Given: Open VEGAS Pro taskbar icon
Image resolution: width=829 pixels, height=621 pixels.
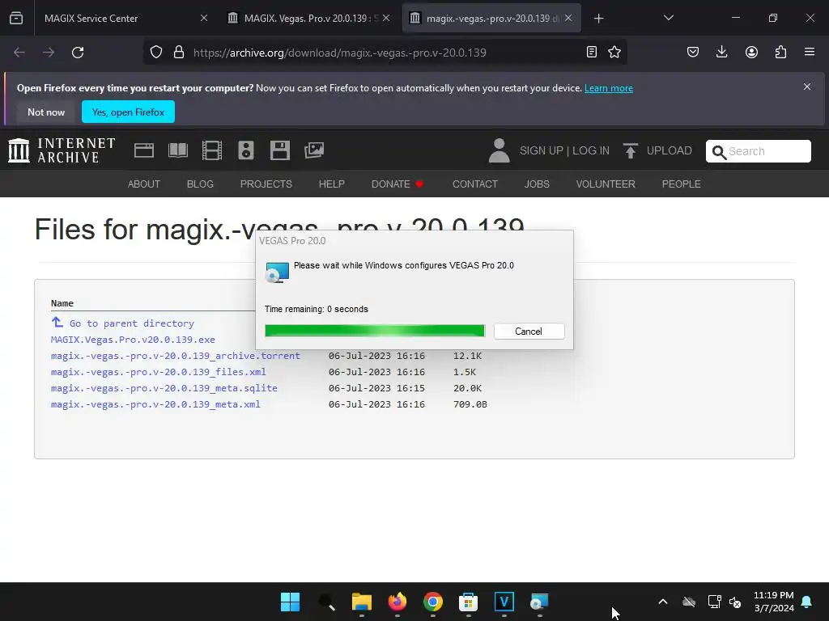Looking at the screenshot, I should coord(504,602).
